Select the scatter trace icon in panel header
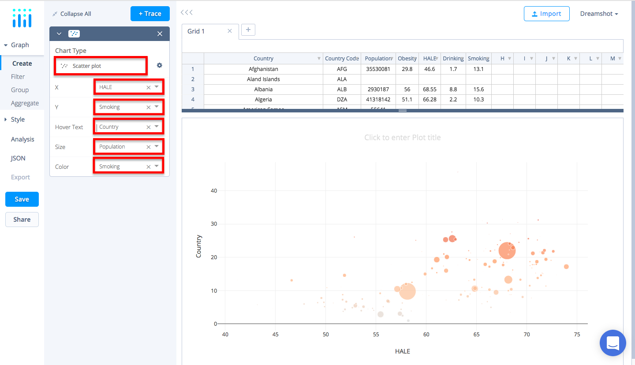 [x=74, y=34]
